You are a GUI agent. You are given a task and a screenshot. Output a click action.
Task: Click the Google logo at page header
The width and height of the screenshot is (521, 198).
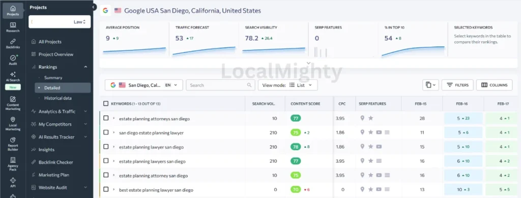(105, 10)
